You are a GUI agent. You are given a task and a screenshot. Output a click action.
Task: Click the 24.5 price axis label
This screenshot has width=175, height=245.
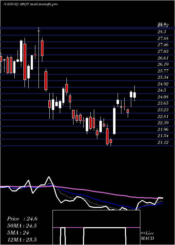pyautogui.click(x=162, y=90)
